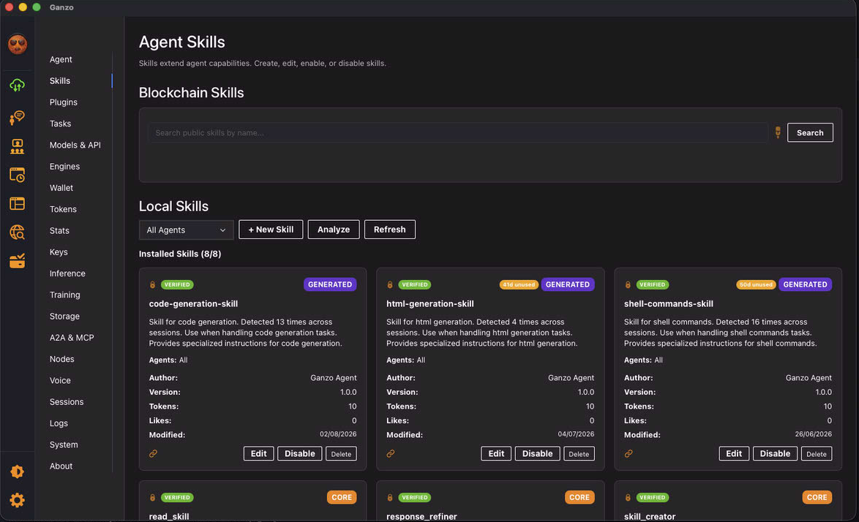Go to Tokens in sidebar
The width and height of the screenshot is (859, 522).
coord(63,209)
